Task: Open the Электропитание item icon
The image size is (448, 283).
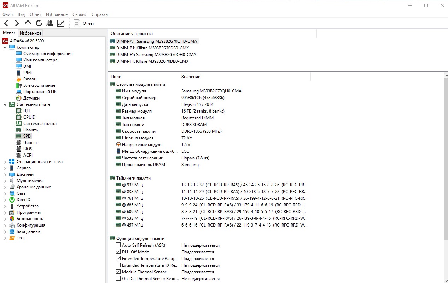Action: click(19, 85)
